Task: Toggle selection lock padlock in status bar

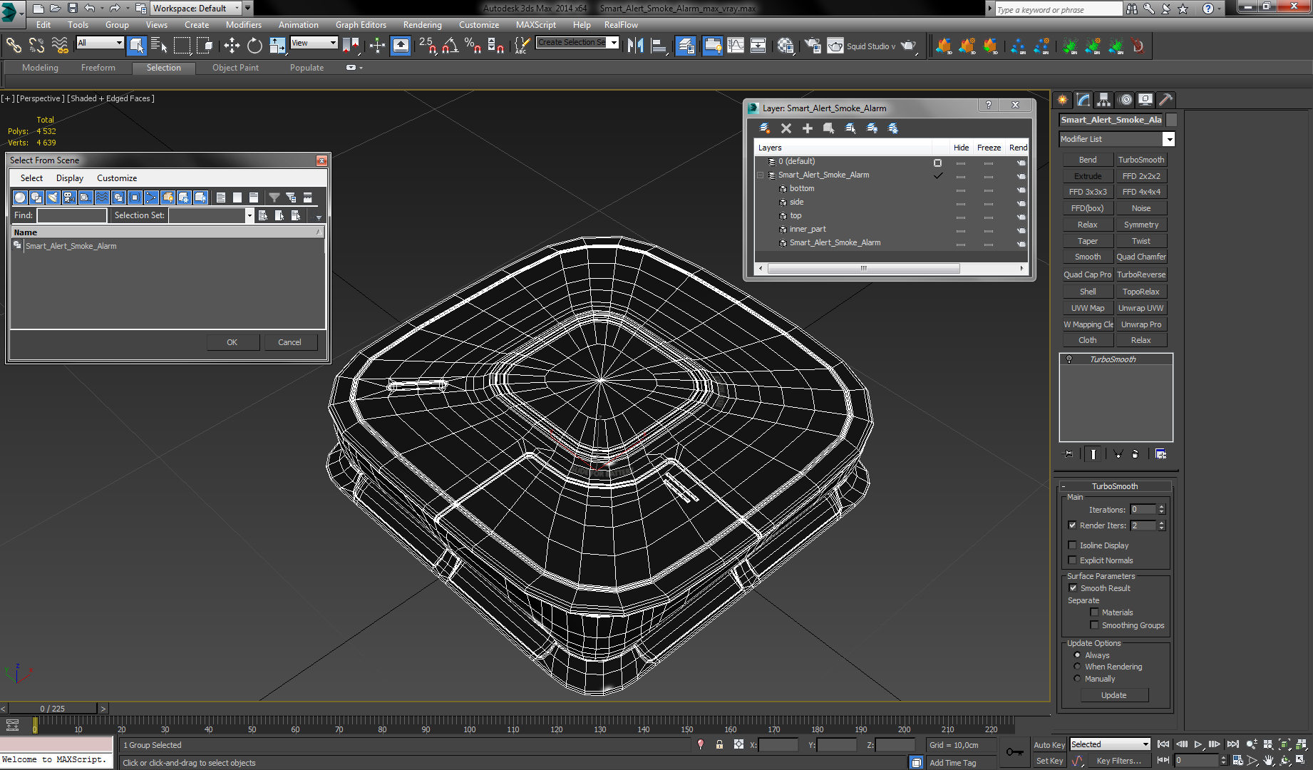Action: pos(719,744)
